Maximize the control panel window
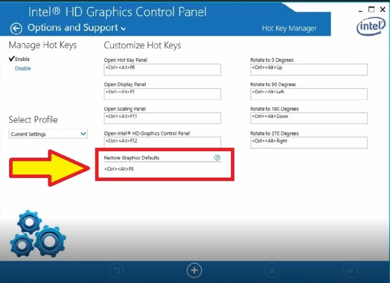390x283 pixels. pyautogui.click(x=371, y=9)
